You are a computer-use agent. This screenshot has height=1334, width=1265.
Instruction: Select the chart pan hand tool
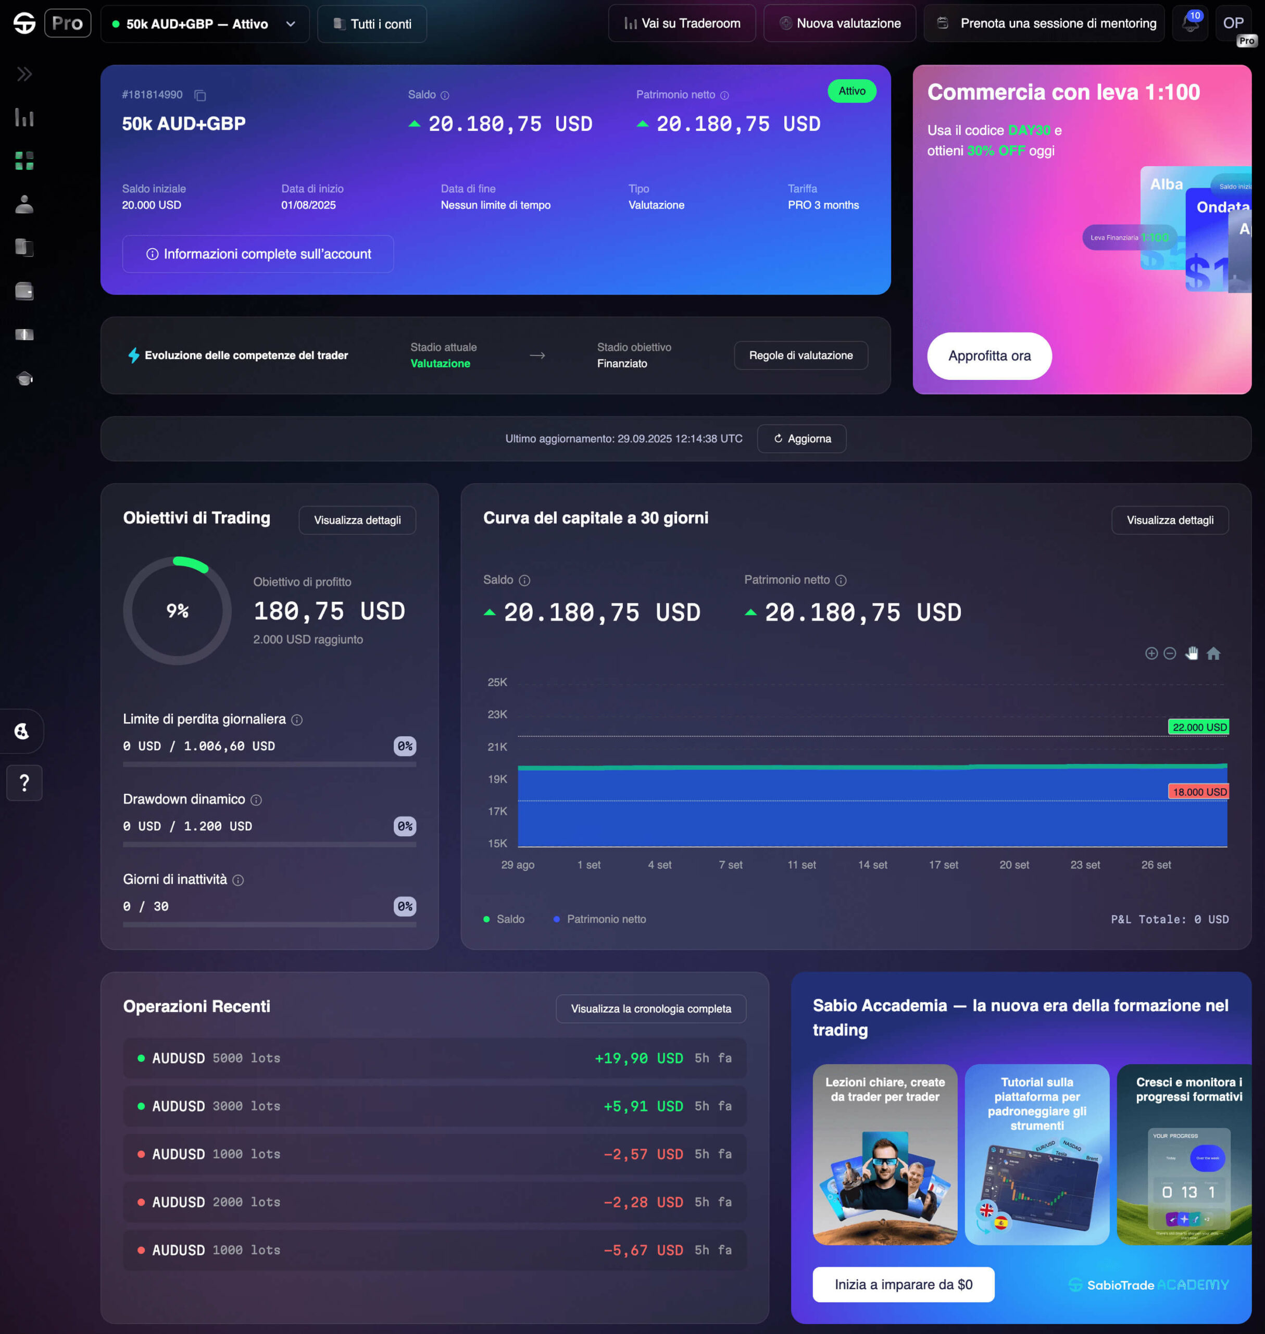1192,653
